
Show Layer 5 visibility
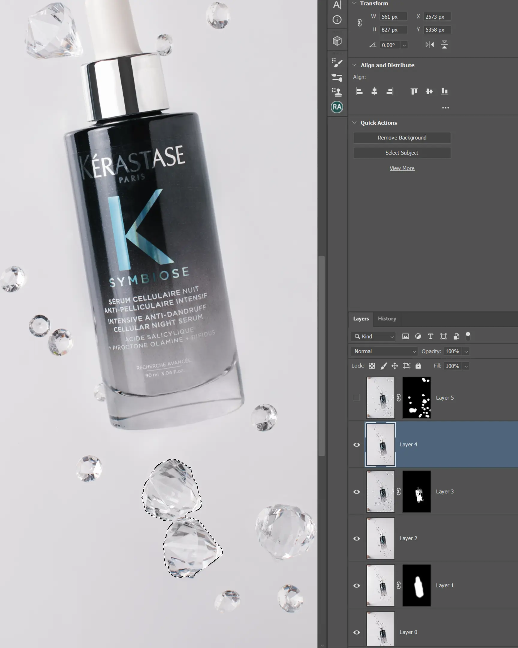(357, 397)
